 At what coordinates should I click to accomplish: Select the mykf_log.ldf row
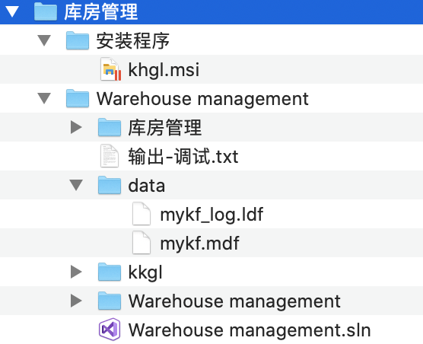pos(211,214)
